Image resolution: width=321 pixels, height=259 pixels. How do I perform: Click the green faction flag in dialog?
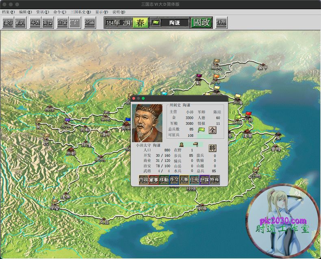(201, 130)
